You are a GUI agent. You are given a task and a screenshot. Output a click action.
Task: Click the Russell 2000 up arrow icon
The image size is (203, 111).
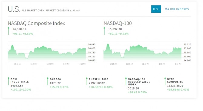[x=87, y=81]
